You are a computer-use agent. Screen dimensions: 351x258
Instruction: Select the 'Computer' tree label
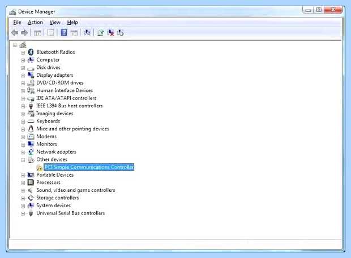click(x=48, y=60)
